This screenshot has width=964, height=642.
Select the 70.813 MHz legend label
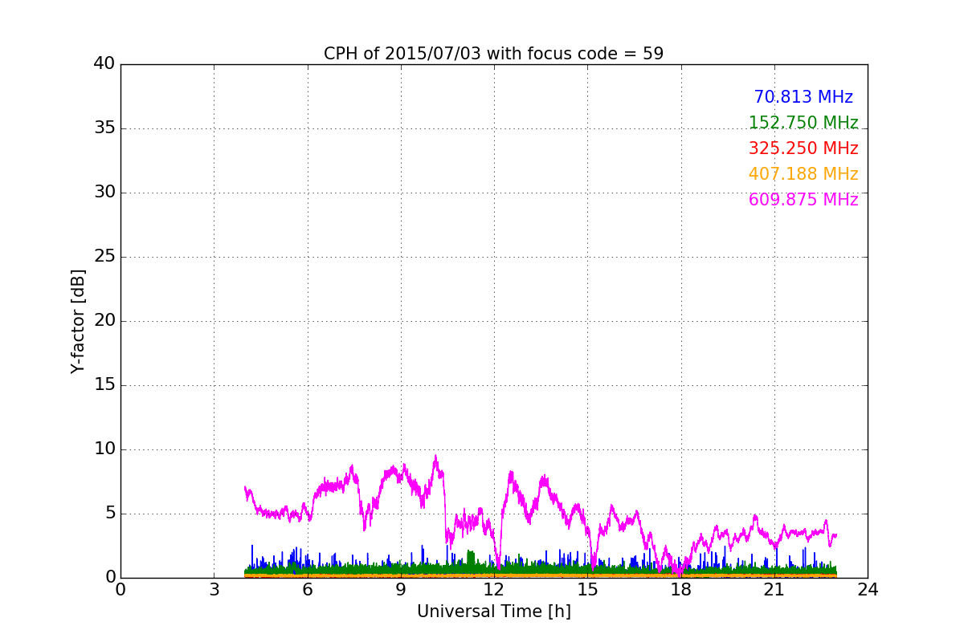point(803,97)
